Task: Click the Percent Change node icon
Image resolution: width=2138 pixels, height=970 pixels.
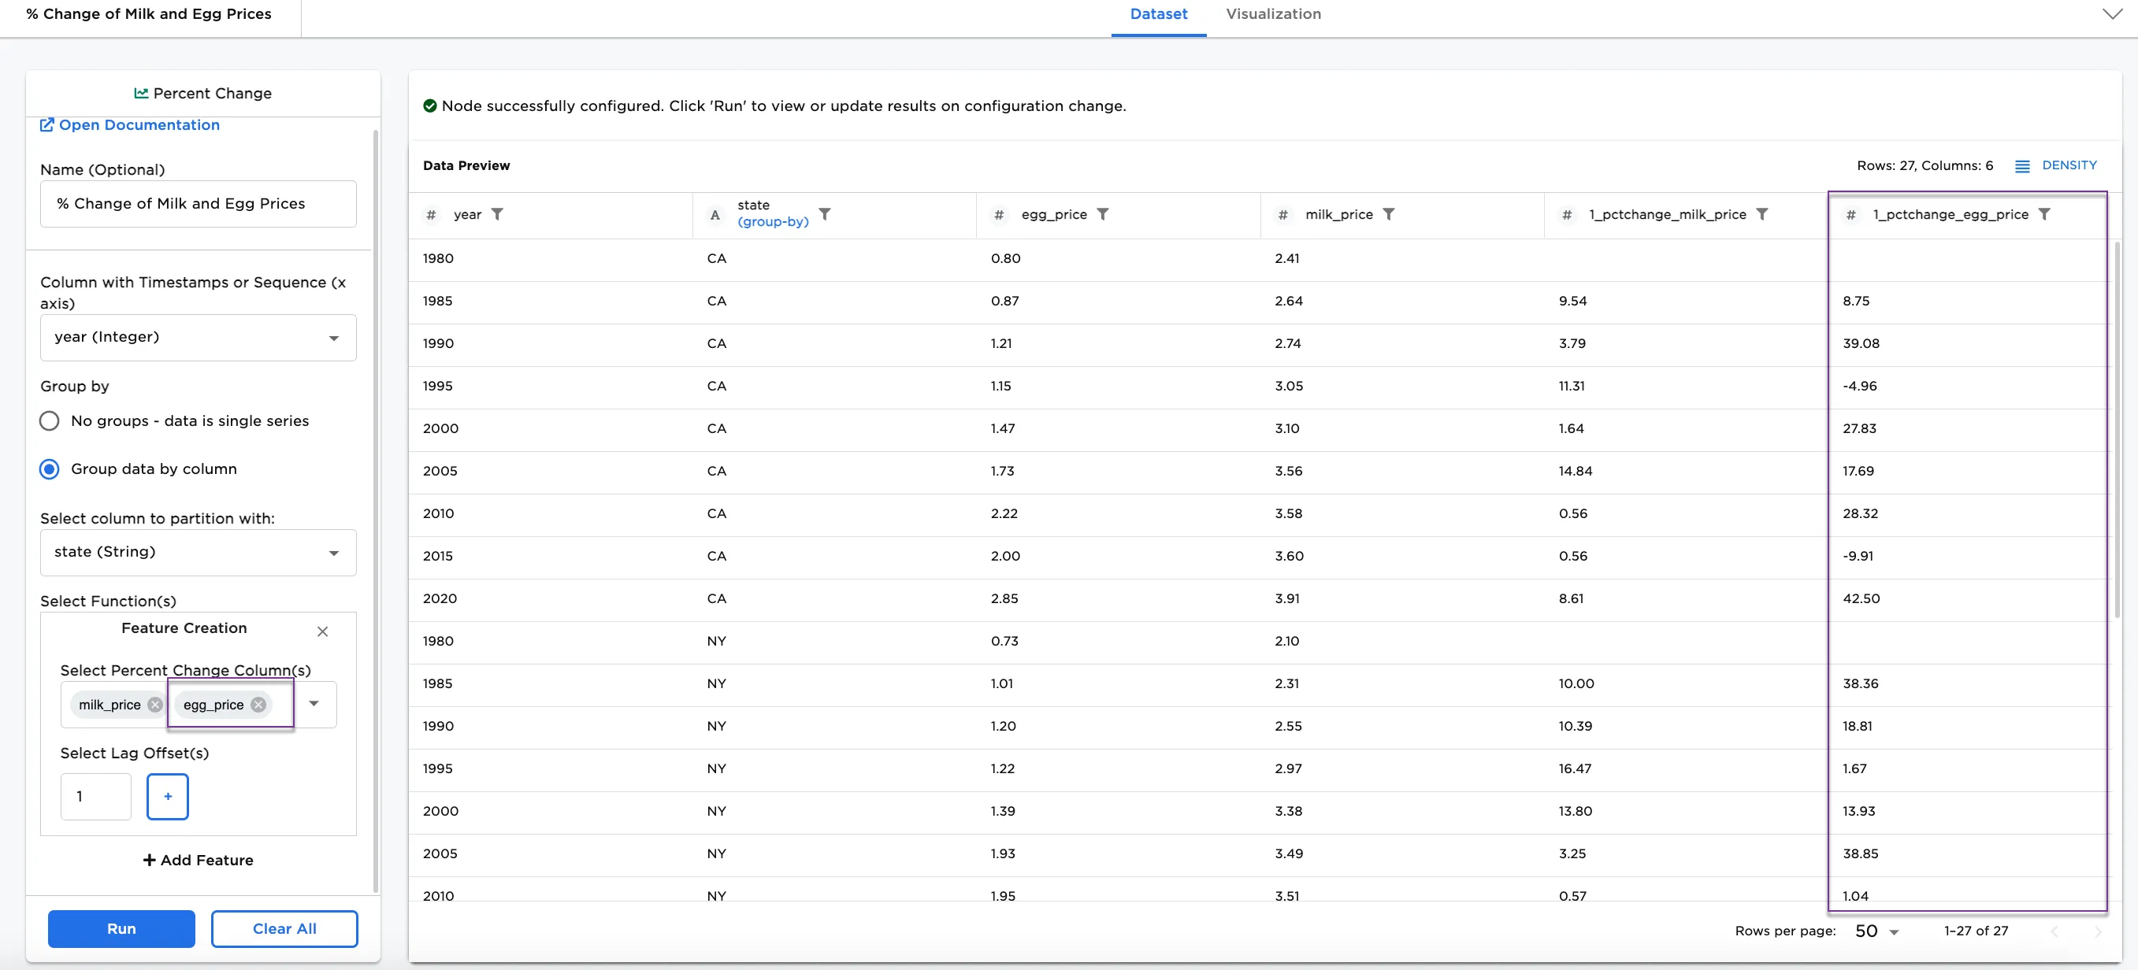Action: [x=143, y=93]
